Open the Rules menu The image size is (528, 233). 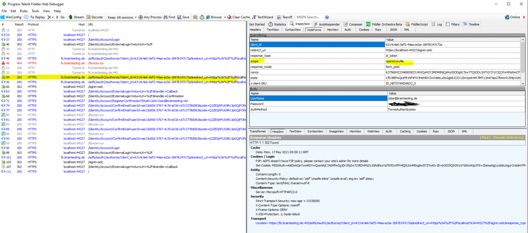(x=23, y=11)
